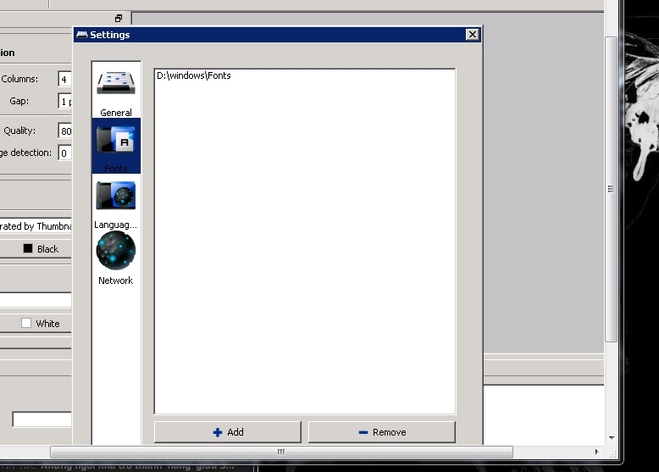
Task: Open the Network settings globe icon
Action: click(116, 252)
